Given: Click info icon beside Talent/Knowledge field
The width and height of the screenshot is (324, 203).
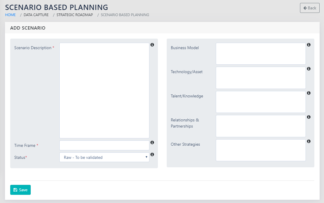Looking at the screenshot, I should 309,93.
